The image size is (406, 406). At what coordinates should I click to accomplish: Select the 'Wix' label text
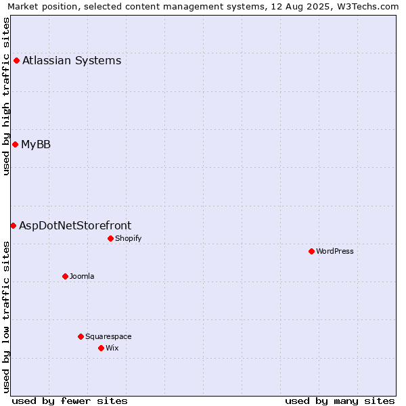tap(112, 348)
